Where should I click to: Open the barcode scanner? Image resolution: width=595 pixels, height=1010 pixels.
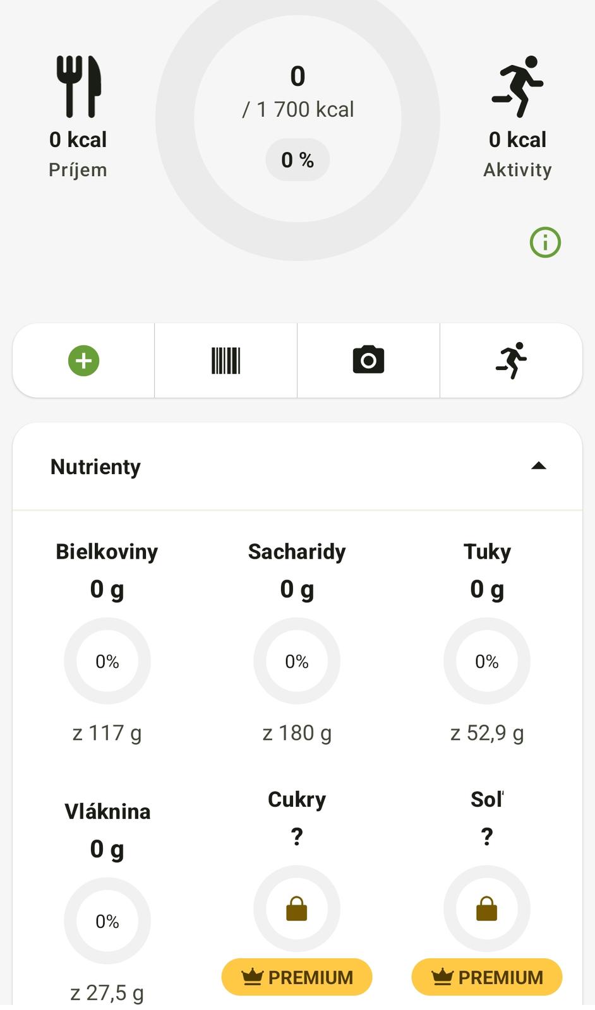pyautogui.click(x=225, y=360)
